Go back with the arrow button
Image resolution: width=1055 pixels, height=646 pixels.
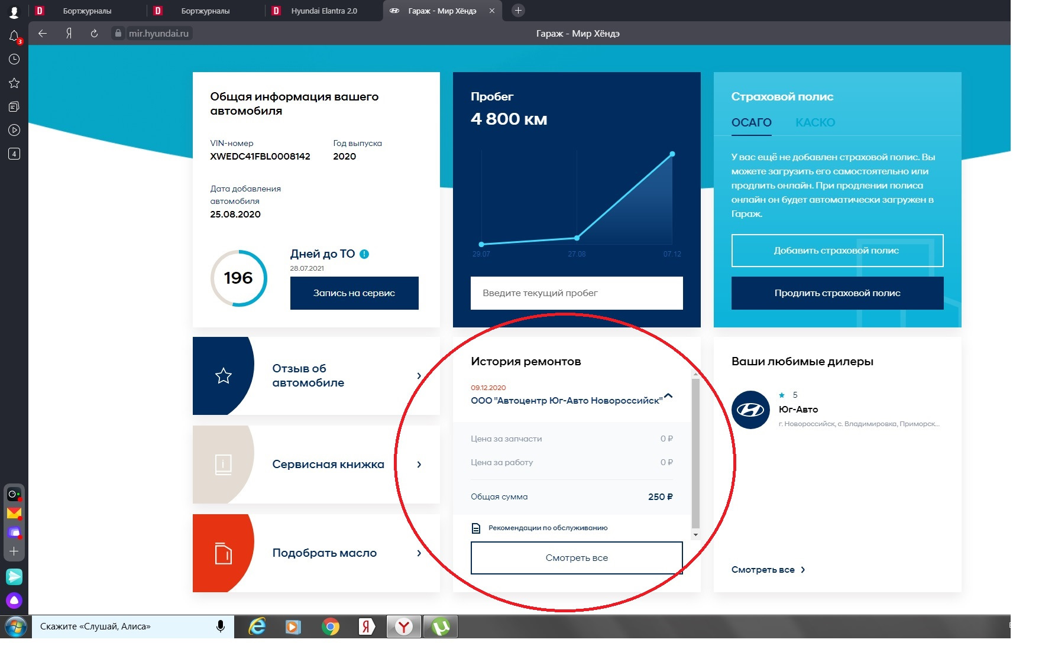[x=43, y=34]
